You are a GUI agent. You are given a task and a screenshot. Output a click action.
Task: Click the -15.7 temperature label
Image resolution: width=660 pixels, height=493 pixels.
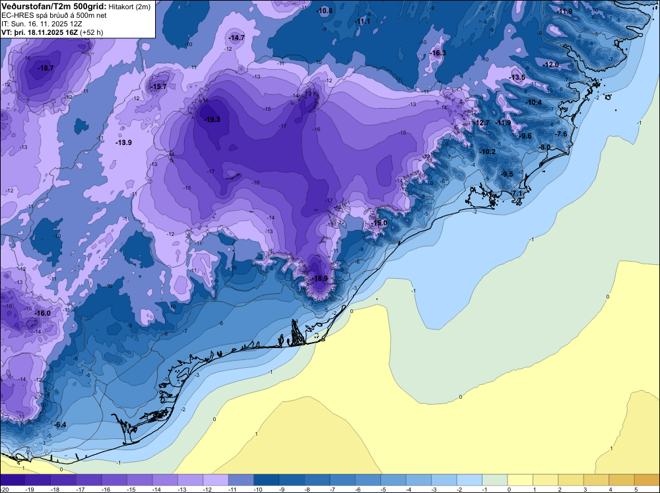point(159,86)
